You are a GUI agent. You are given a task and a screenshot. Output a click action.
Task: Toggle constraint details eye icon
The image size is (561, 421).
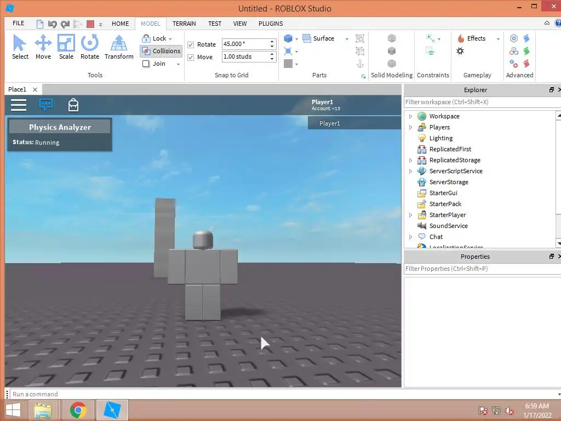pyautogui.click(x=431, y=51)
